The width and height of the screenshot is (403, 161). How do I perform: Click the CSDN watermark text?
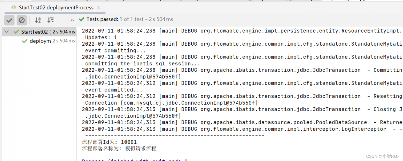click(x=384, y=156)
